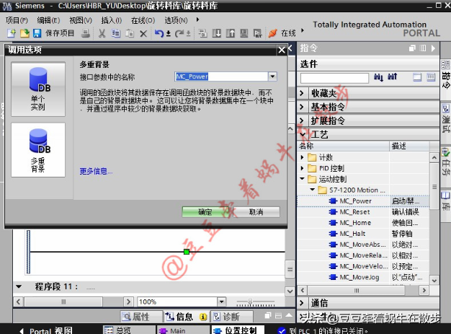Click the redo arrow icon
The width and height of the screenshot is (451, 334).
click(179, 33)
